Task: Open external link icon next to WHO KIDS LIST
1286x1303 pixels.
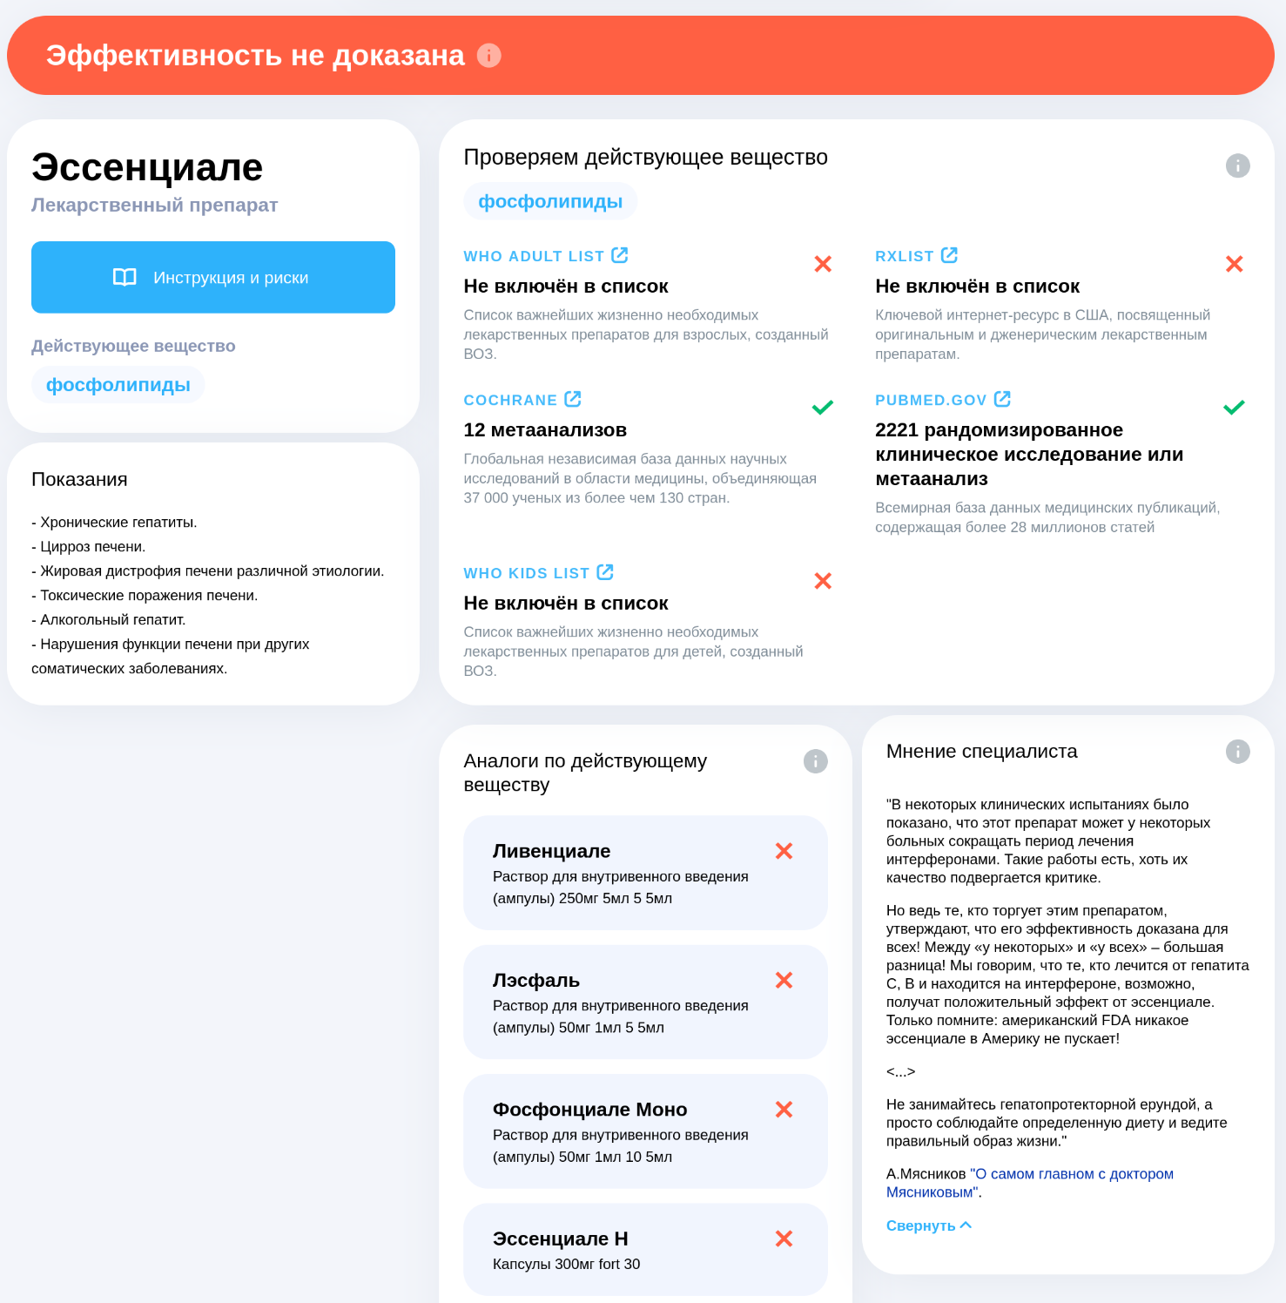Action: [605, 572]
